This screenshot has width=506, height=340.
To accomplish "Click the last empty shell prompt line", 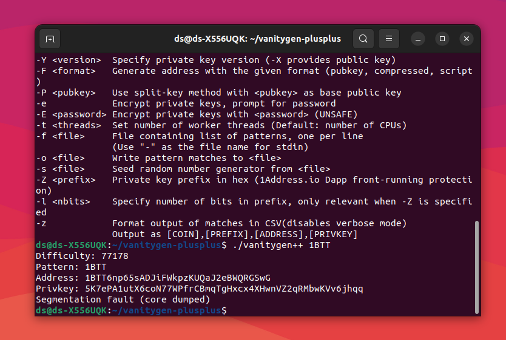I will 131,310.
